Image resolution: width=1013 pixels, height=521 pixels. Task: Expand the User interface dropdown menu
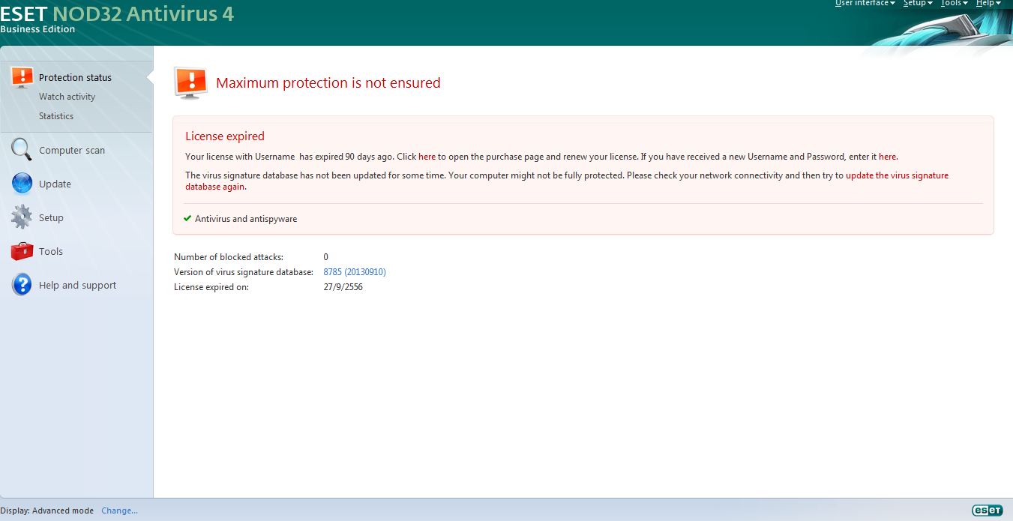[865, 4]
